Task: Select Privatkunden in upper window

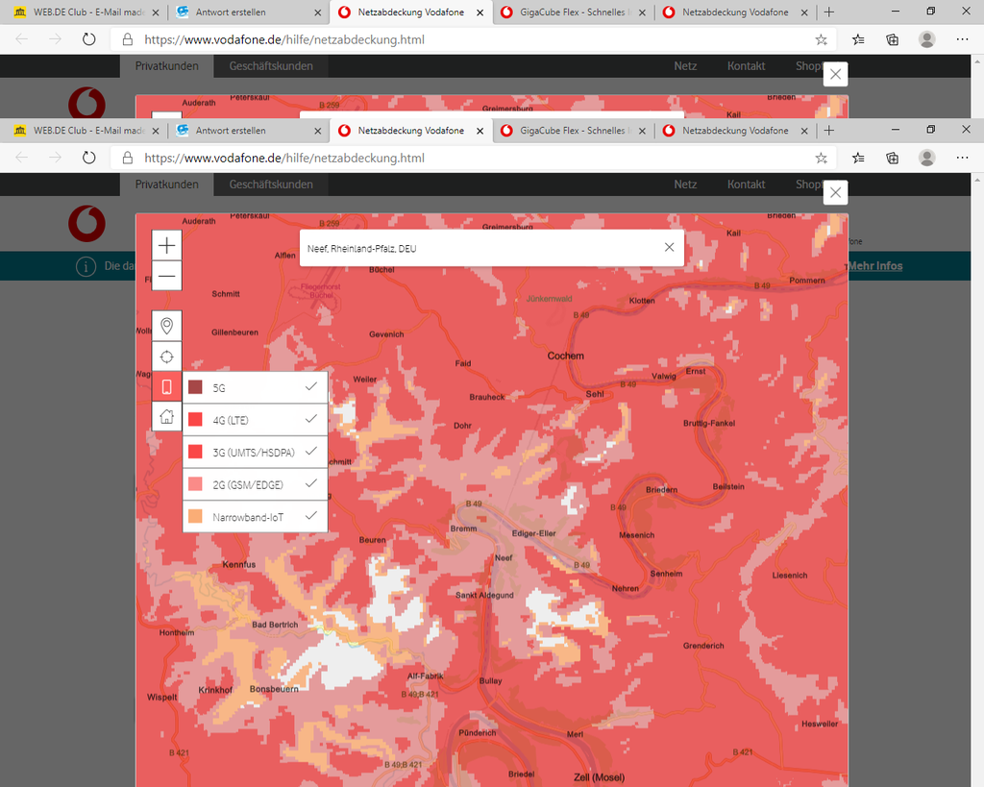Action: coord(167,66)
